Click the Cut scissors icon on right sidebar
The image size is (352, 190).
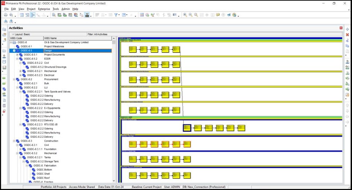[347, 40]
